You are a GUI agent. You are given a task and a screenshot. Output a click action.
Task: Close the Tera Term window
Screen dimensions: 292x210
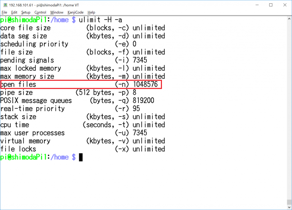pyautogui.click(x=285, y=5)
